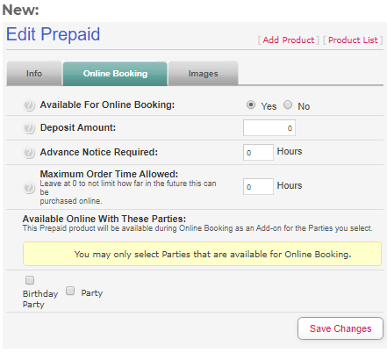
Task: Select the No radio button
Action: (x=288, y=104)
